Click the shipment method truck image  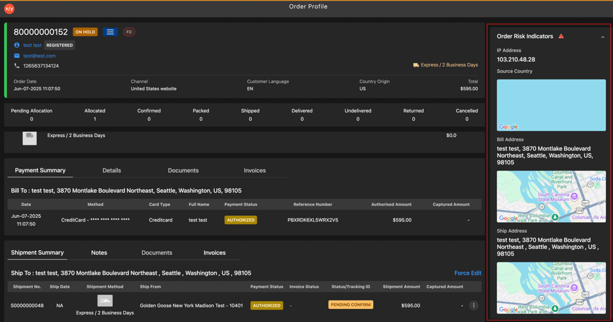105,300
